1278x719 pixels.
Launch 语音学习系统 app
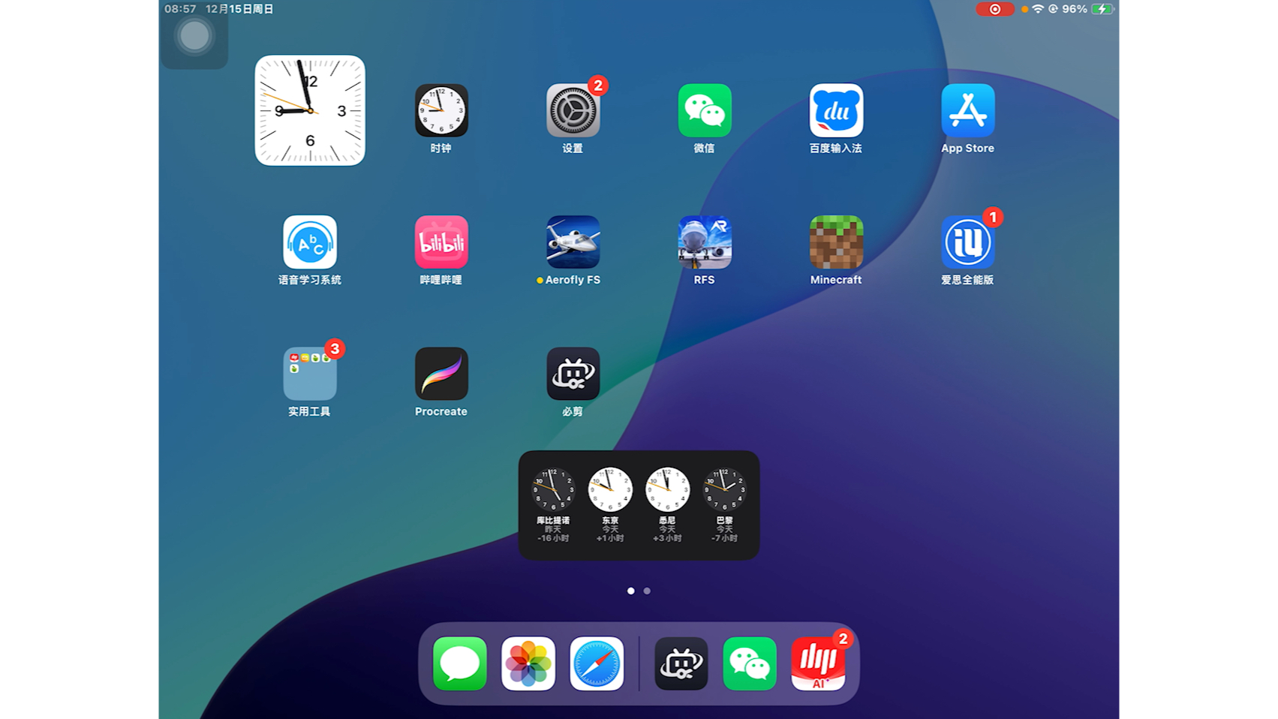tap(310, 242)
